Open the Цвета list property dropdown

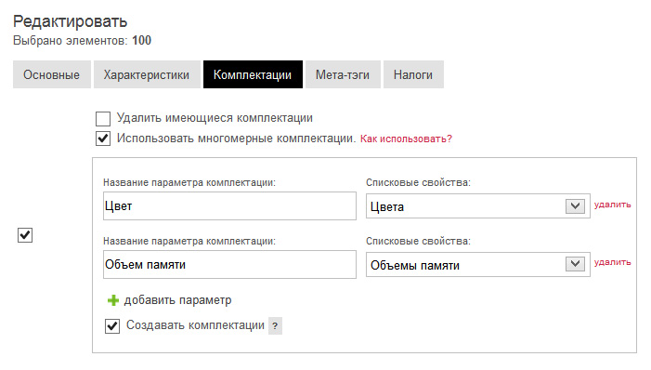[x=478, y=206]
